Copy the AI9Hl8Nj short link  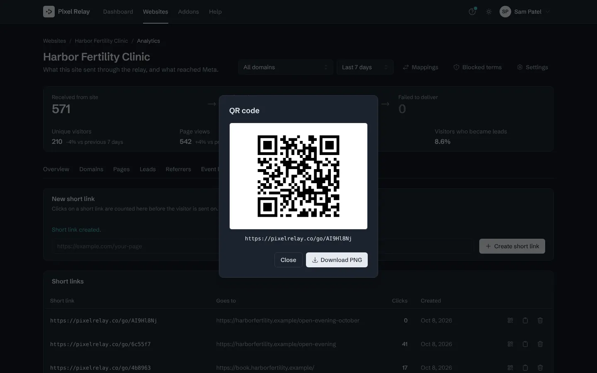[x=525, y=320]
